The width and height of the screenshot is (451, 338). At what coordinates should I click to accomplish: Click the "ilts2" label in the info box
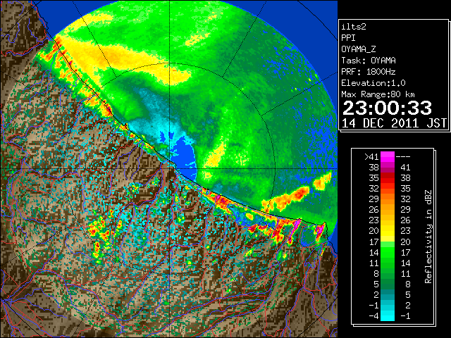354,27
